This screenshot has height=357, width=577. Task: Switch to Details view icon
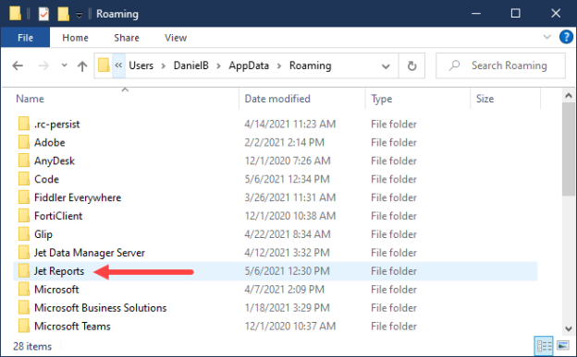coord(544,346)
